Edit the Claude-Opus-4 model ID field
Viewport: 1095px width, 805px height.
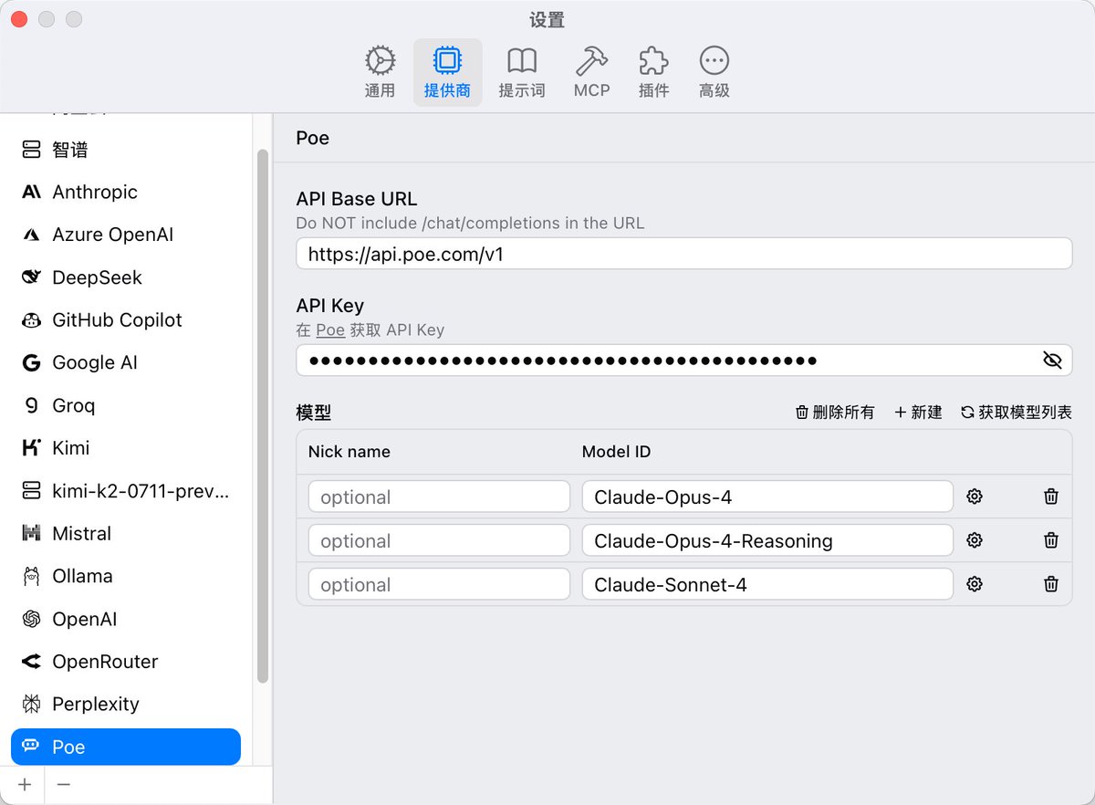767,497
